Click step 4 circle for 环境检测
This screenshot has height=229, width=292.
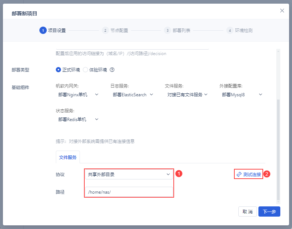coord(230,30)
